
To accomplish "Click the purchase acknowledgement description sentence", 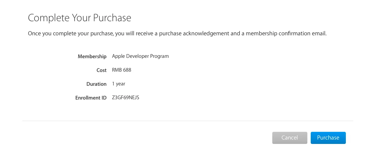I will tap(177, 34).
